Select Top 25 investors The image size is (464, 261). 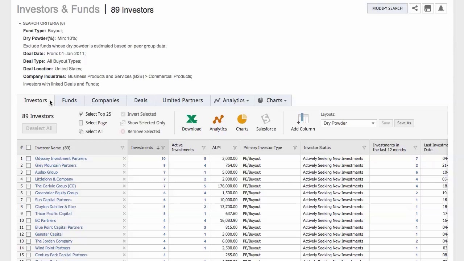95,114
